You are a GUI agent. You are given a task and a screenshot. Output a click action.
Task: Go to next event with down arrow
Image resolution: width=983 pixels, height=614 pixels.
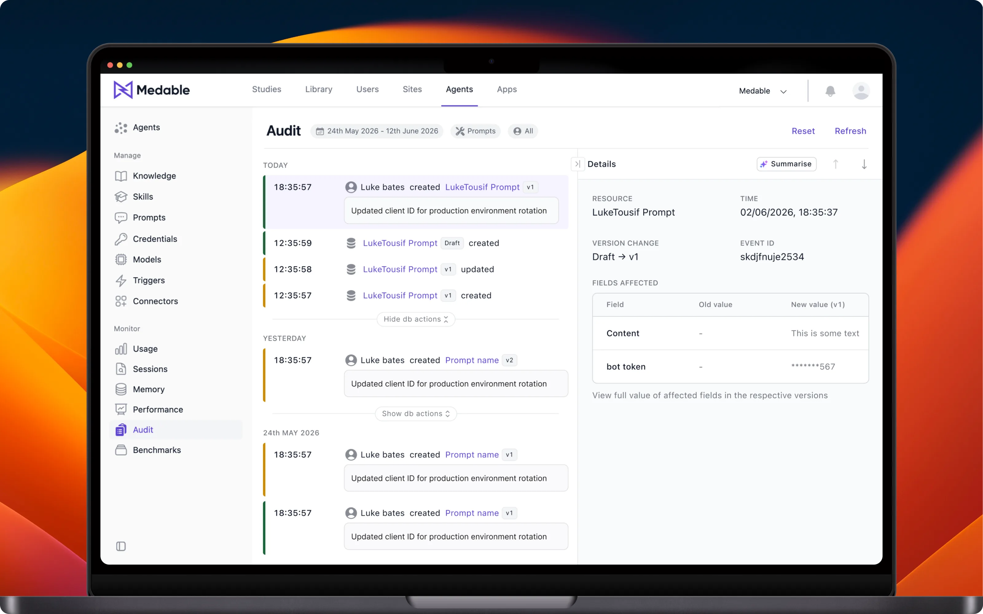(x=864, y=164)
